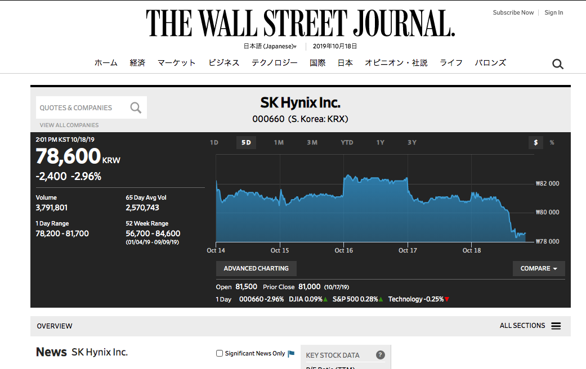586x369 pixels.
Task: Click the Key Stock Data help icon
Action: [380, 355]
